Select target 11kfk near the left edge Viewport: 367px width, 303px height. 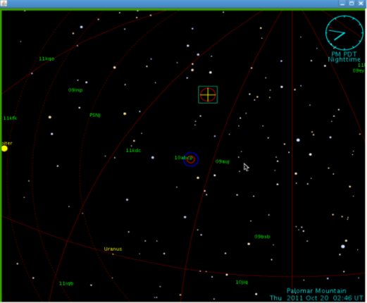10,118
